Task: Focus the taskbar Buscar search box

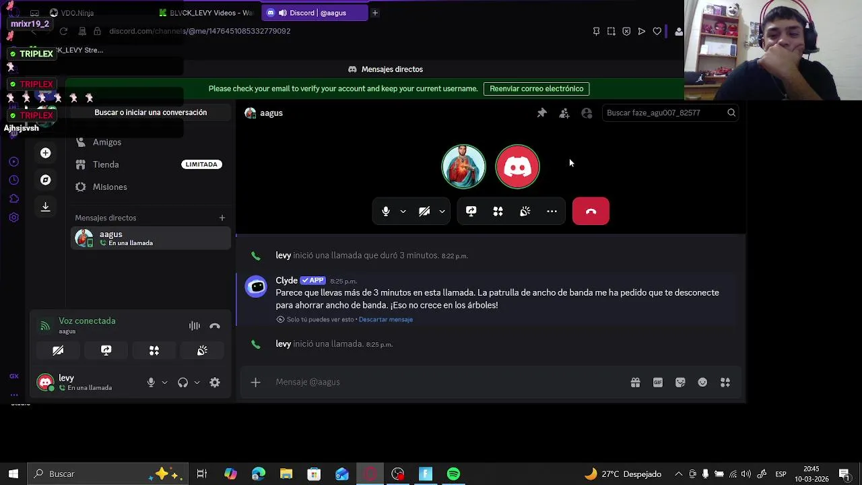Action: click(109, 474)
